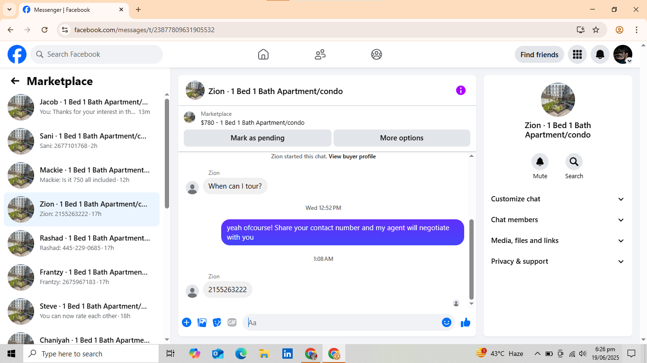This screenshot has height=363, width=647.
Task: Open the Friends icon in top navigation
Action: [x=320, y=54]
